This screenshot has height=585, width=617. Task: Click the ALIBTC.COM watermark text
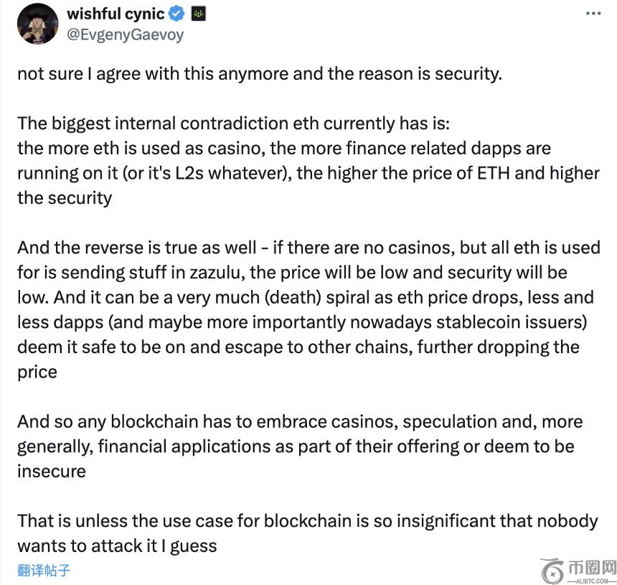[591, 581]
